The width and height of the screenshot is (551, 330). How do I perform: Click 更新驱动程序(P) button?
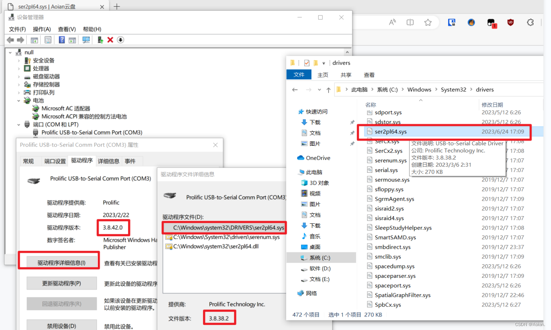[62, 283]
